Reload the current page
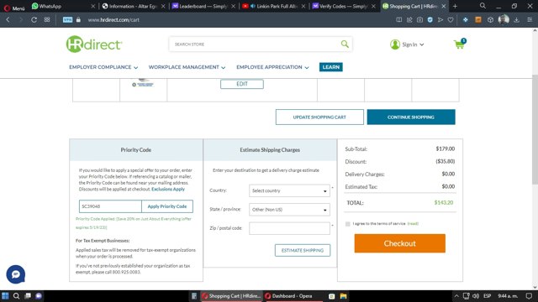Image resolution: width=538 pixels, height=302 pixels. click(34, 20)
